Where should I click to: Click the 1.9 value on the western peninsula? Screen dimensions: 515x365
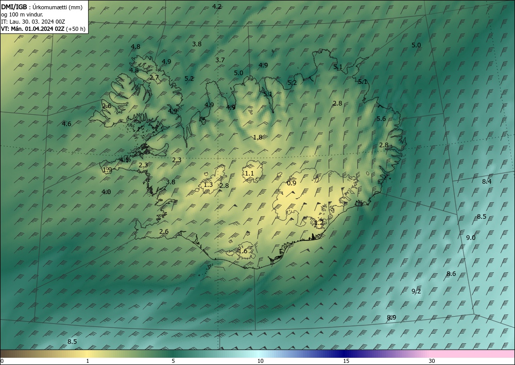(x=108, y=170)
